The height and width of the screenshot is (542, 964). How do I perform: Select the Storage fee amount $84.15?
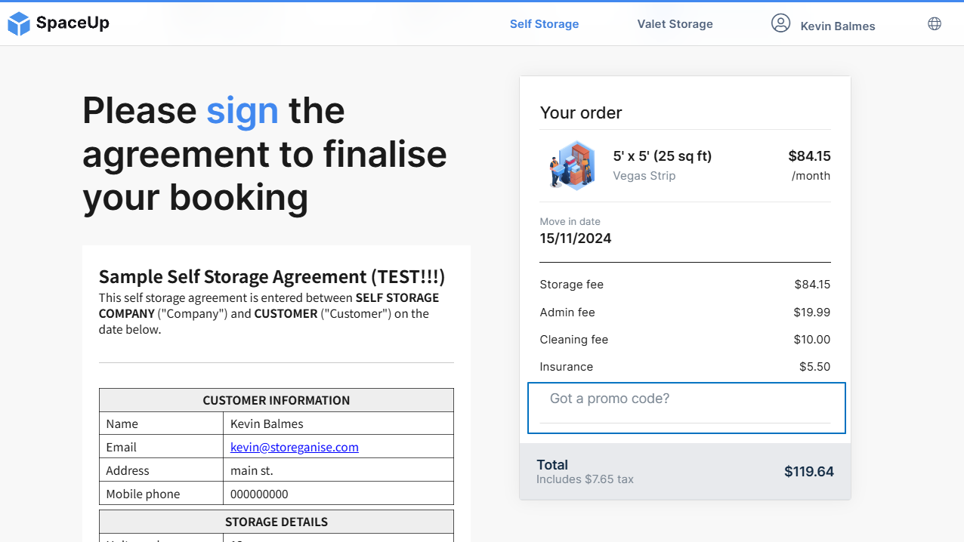[x=812, y=285]
